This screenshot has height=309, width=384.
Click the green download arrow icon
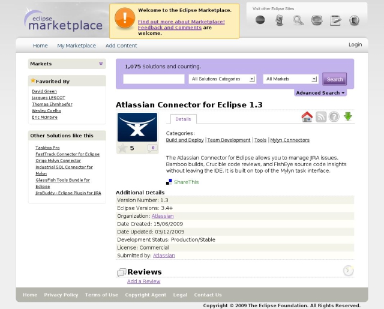pyautogui.click(x=348, y=116)
